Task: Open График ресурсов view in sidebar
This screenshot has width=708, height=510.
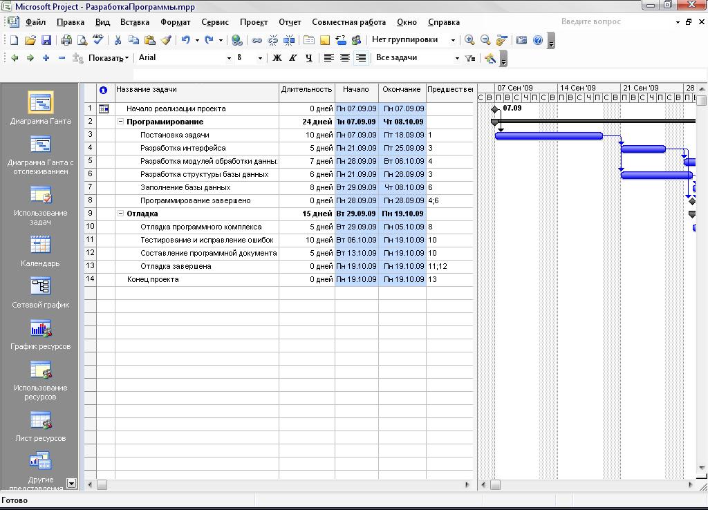Action: (40, 334)
